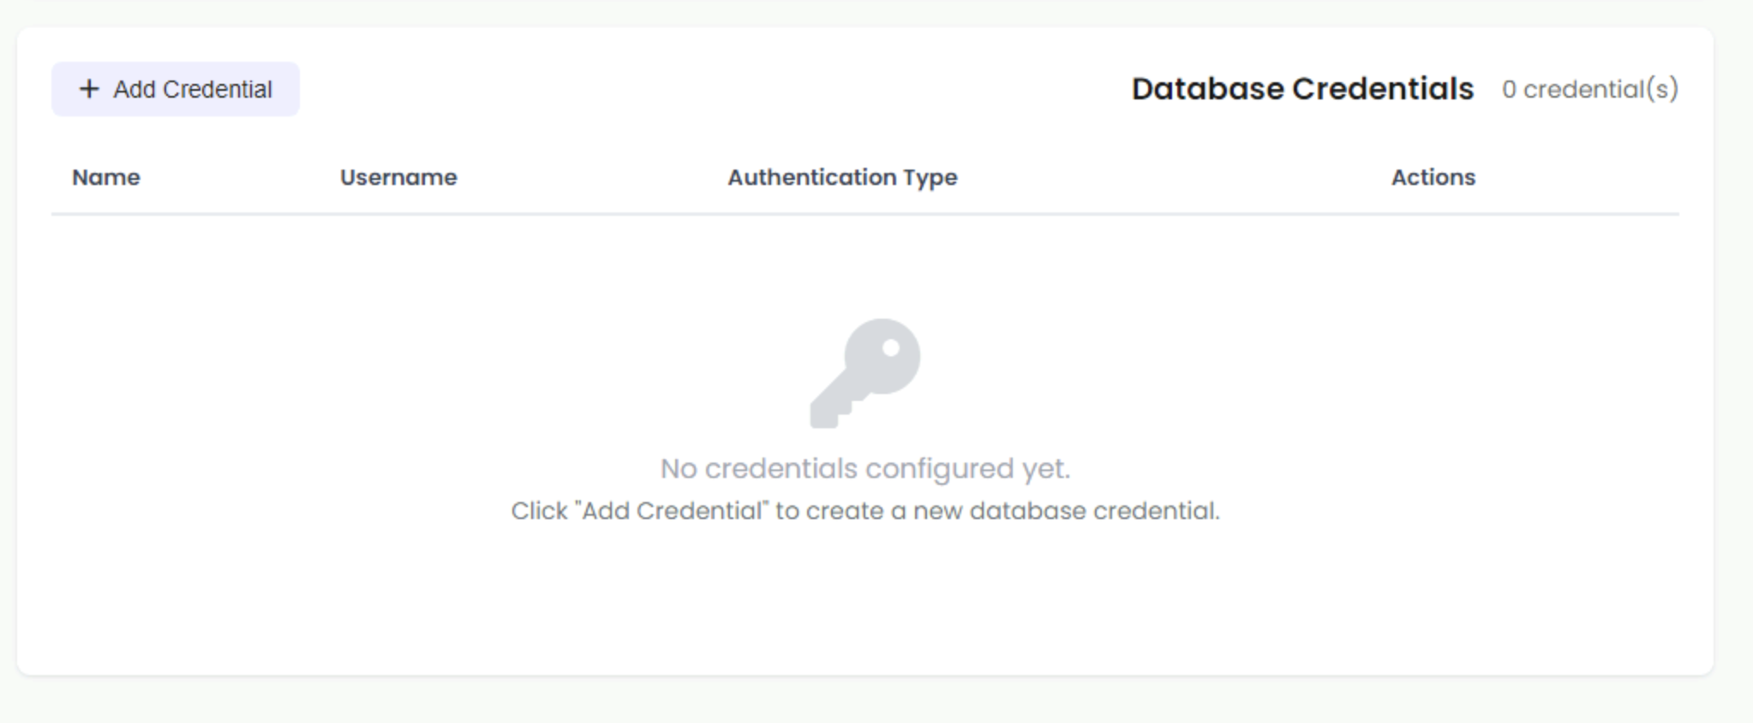1753x723 pixels.
Task: Click the Database Credentials title
Action: tap(1301, 88)
